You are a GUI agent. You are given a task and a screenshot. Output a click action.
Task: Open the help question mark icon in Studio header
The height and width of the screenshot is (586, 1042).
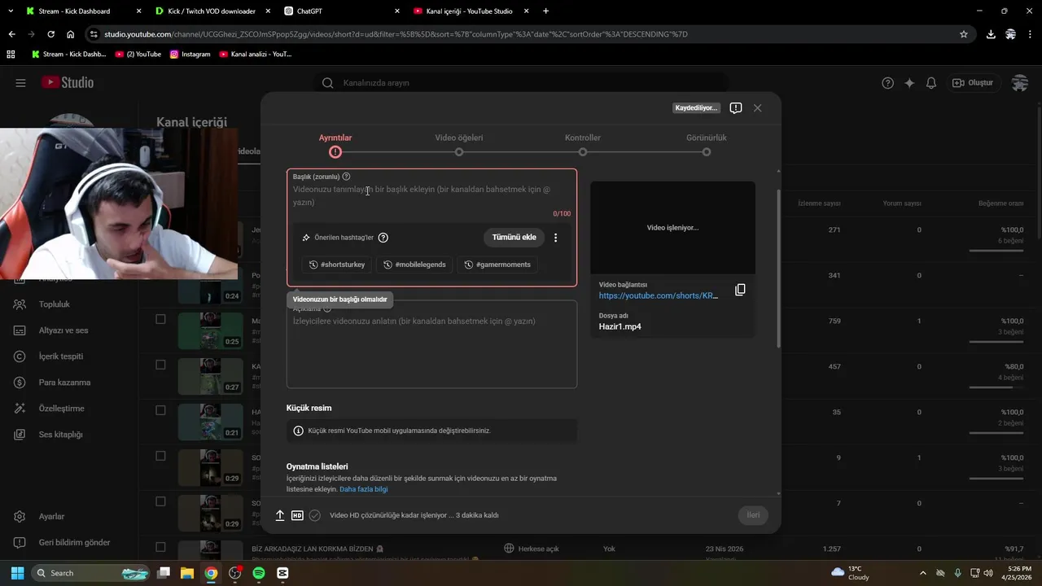click(888, 83)
